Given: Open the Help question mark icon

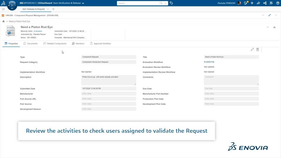Looking at the screenshot, I should pyautogui.click(x=277, y=3).
